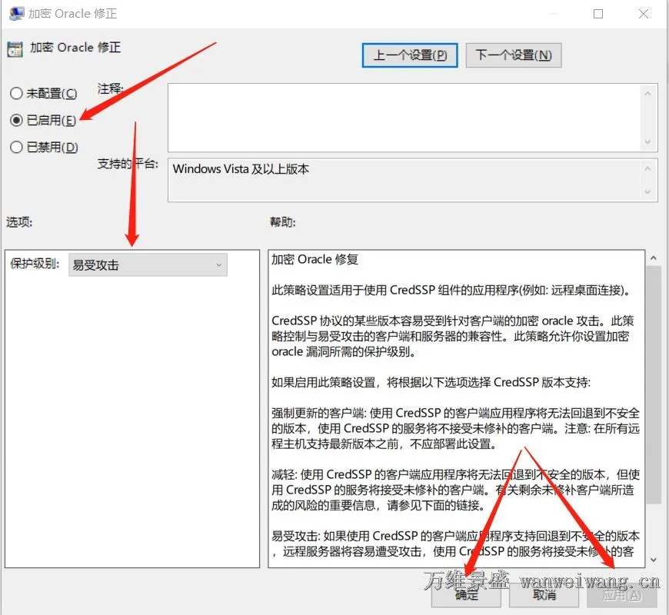Click the supported platform box scroll up arrow

pos(647,169)
